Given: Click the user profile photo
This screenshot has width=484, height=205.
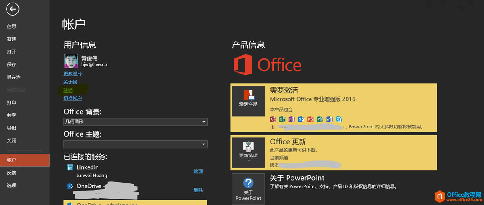Looking at the screenshot, I should 71,61.
